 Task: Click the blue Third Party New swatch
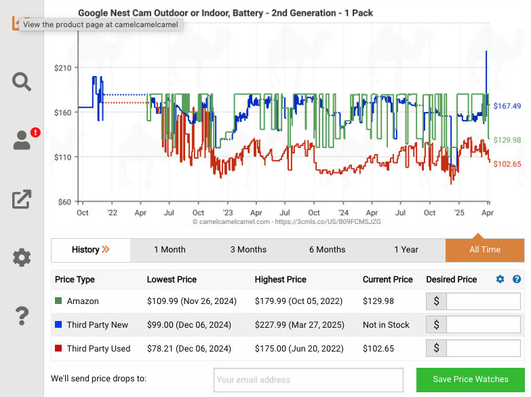click(x=59, y=325)
